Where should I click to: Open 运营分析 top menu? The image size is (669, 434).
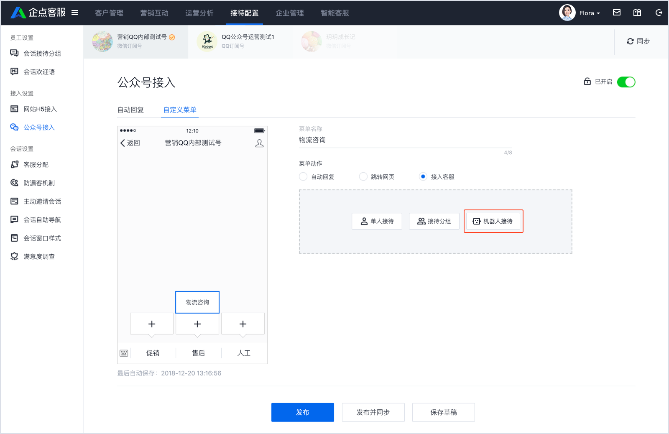199,13
